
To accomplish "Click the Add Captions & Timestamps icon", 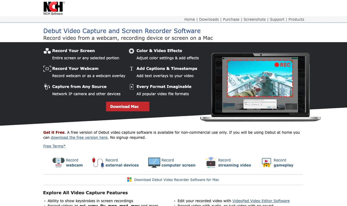I will click(131, 69).
